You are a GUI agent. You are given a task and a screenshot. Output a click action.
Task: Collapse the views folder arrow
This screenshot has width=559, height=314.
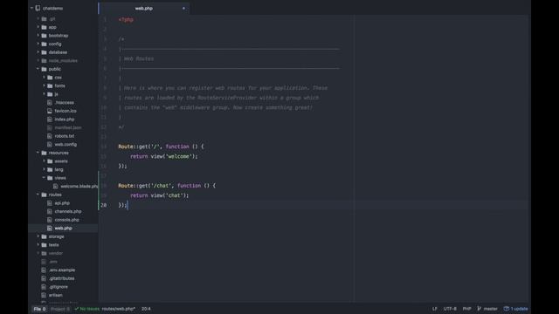click(44, 178)
